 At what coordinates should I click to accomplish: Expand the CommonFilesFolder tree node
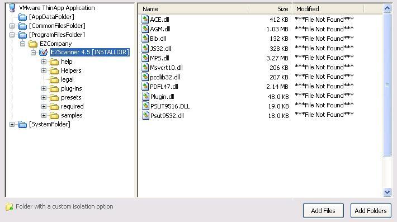coord(12,26)
